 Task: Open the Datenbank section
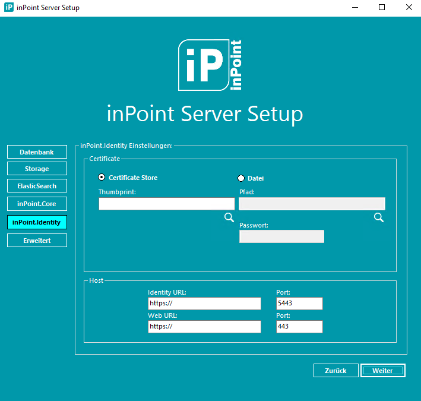click(x=37, y=152)
